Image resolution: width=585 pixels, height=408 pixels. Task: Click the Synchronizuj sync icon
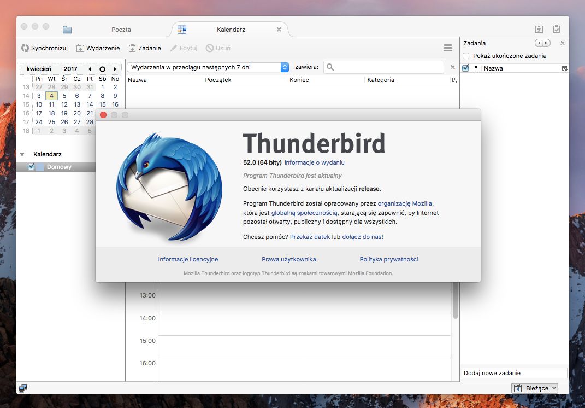(25, 48)
